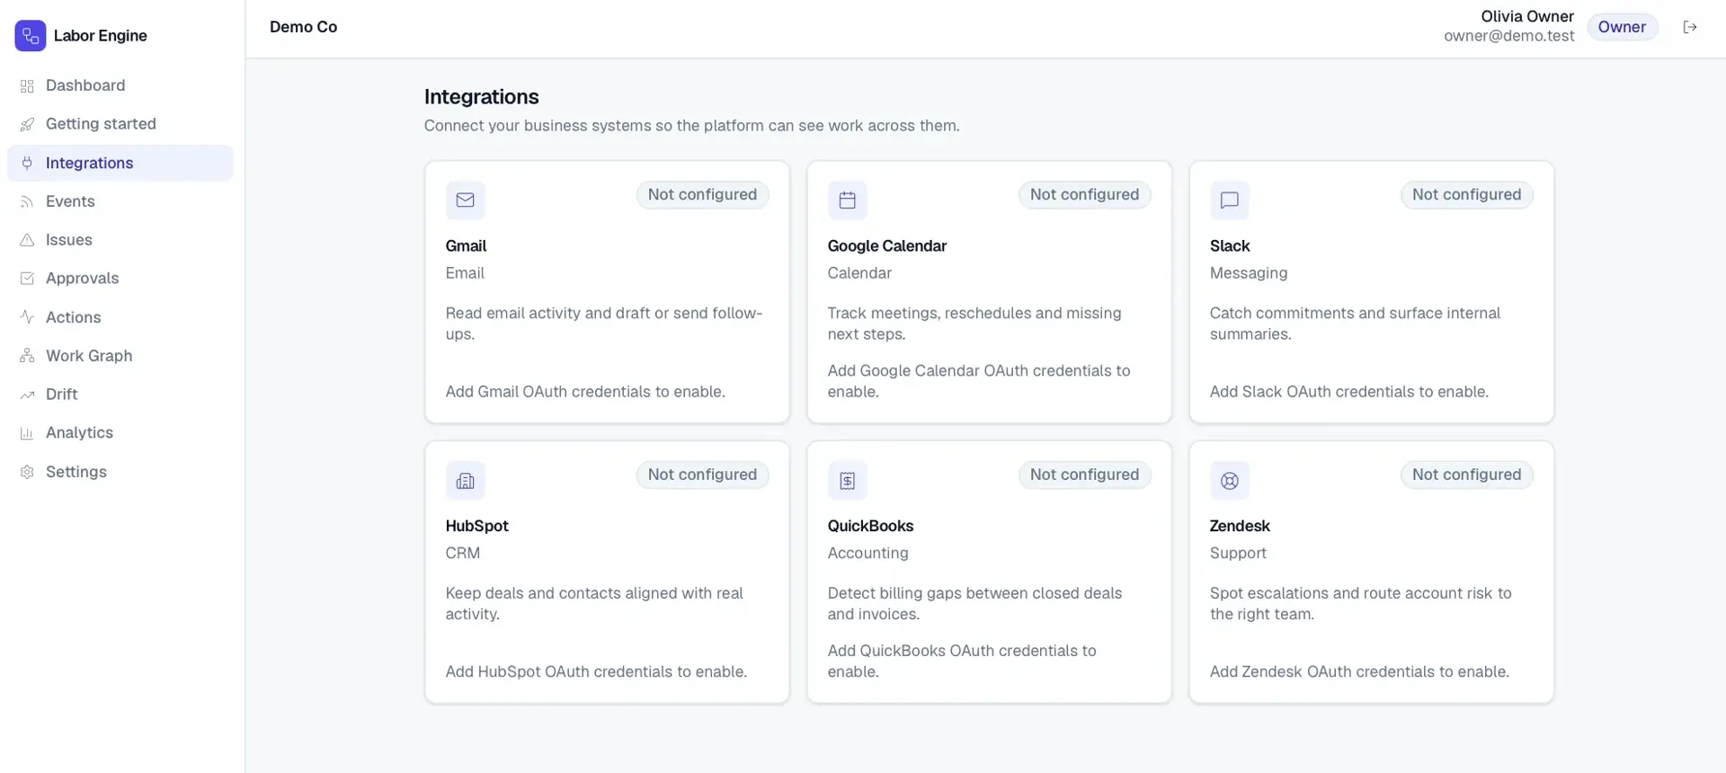The height and width of the screenshot is (773, 1726).
Task: Select the Zendesk card title
Action: pos(1240,527)
